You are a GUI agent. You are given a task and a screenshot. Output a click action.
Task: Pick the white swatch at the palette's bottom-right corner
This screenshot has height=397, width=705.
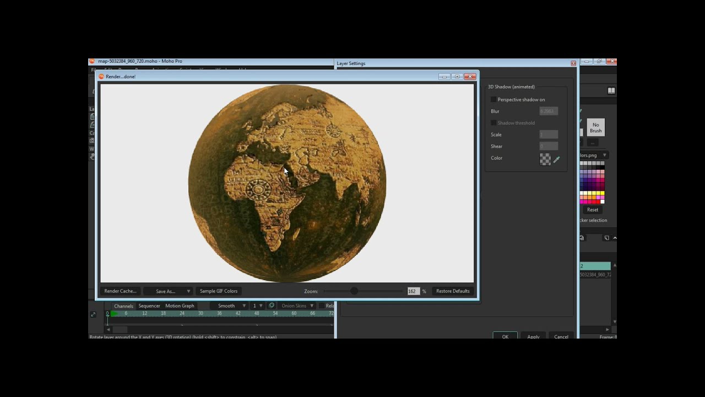[x=603, y=202]
